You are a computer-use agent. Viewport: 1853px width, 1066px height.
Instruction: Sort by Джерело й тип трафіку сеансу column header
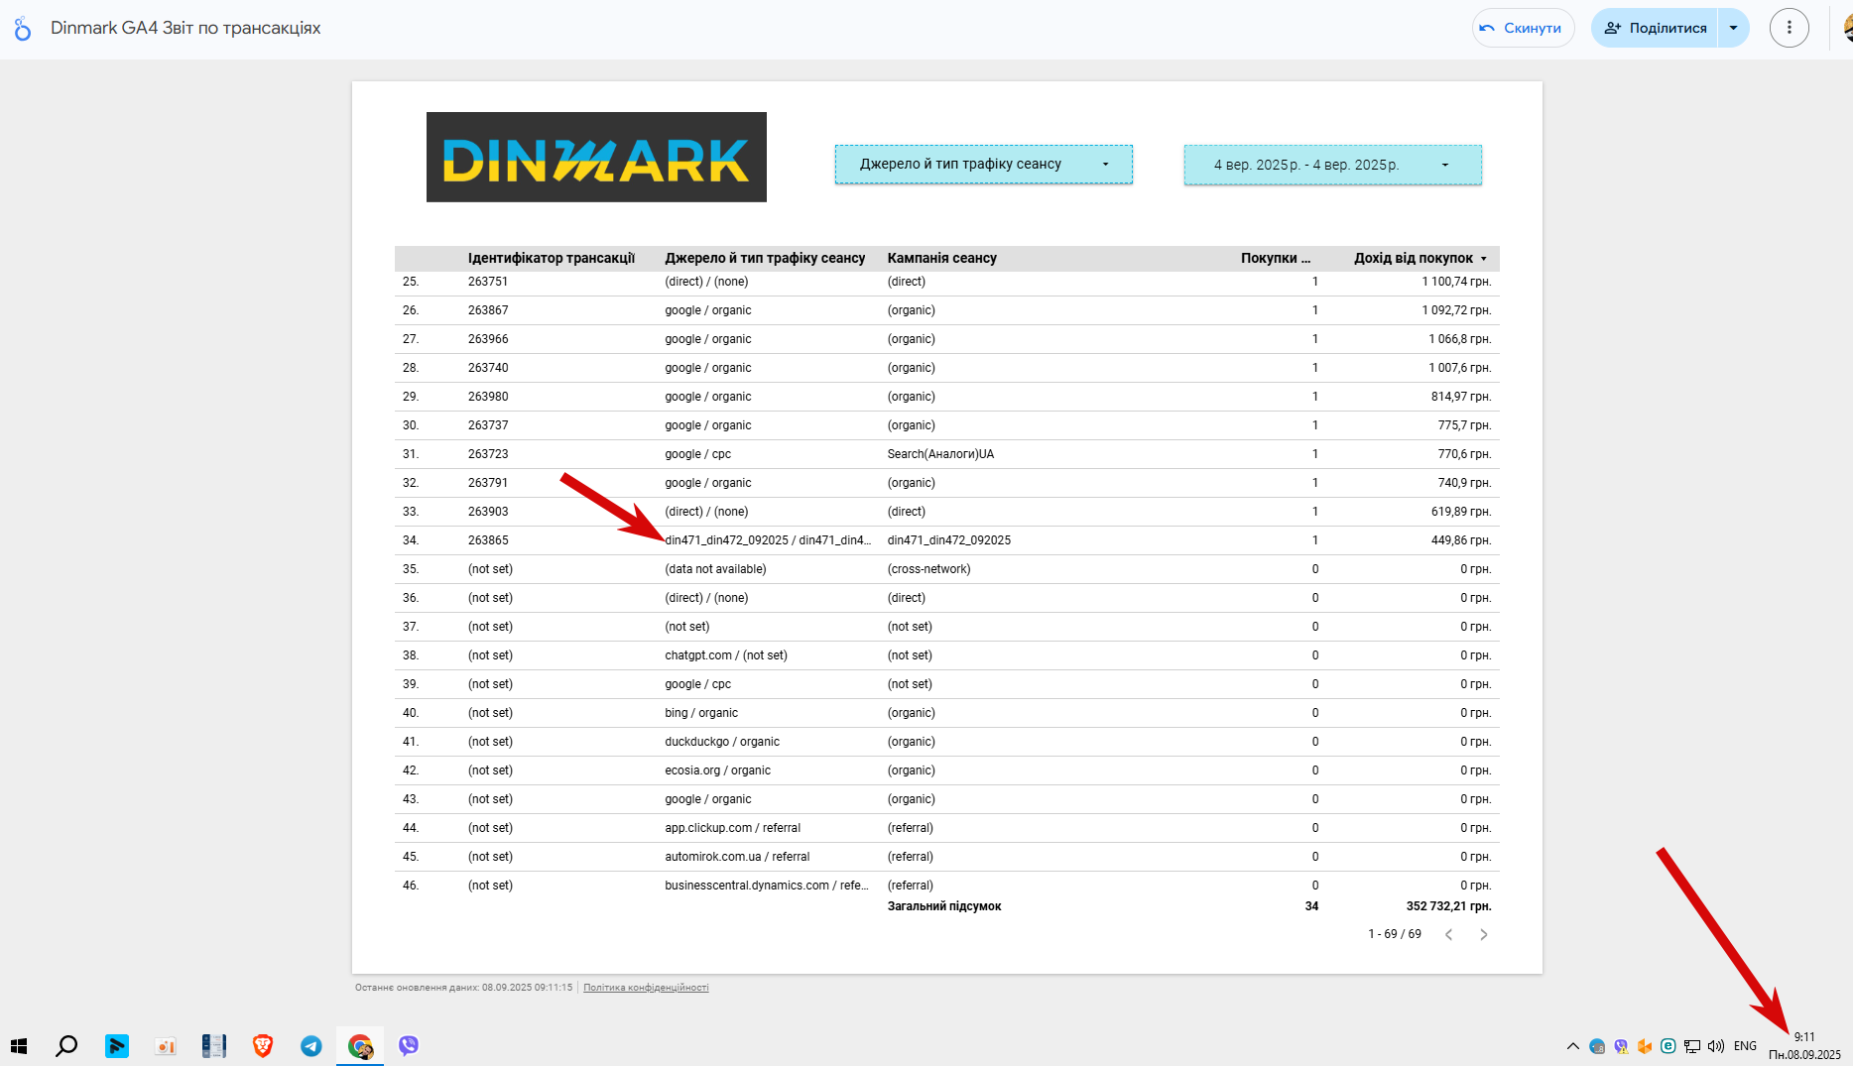click(x=765, y=258)
